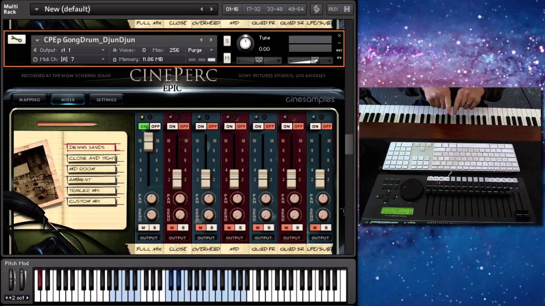Select the Close and Tight mix preset
This screenshot has height=306, width=545.
pyautogui.click(x=92, y=158)
